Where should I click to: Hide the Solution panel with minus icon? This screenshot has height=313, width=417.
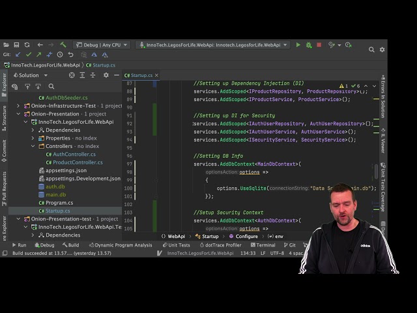117,76
